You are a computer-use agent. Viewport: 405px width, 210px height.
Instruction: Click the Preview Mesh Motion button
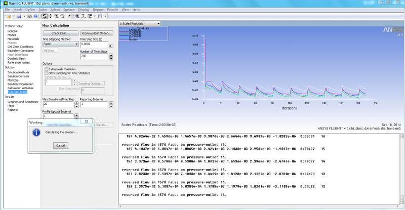coord(97,33)
